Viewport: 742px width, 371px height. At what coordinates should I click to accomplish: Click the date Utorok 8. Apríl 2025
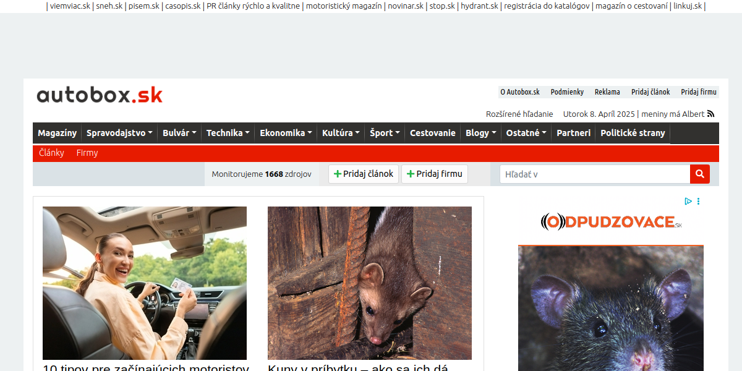coord(599,114)
